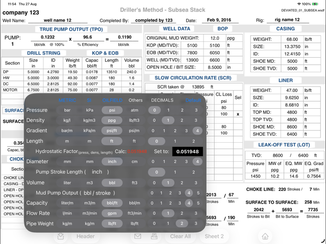Select m3 as Volume unit
The image size is (326, 244).
(x=89, y=183)
